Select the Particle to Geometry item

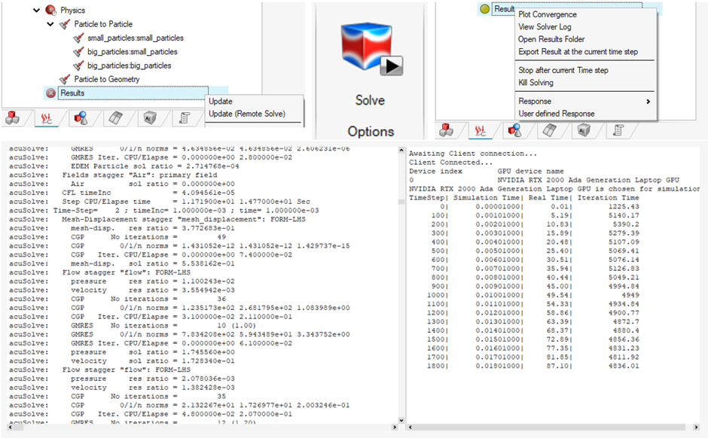click(x=107, y=79)
